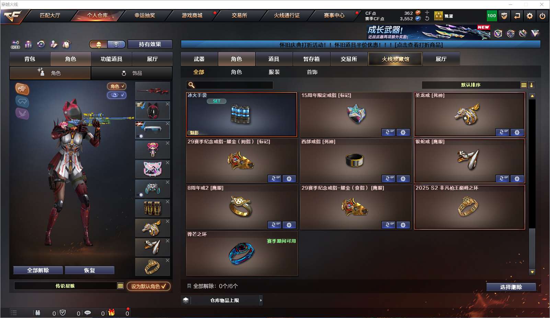Viewport: 550px width, 318px height.
Task: Click the plus icon to recharge CF points
Action: tap(427, 12)
